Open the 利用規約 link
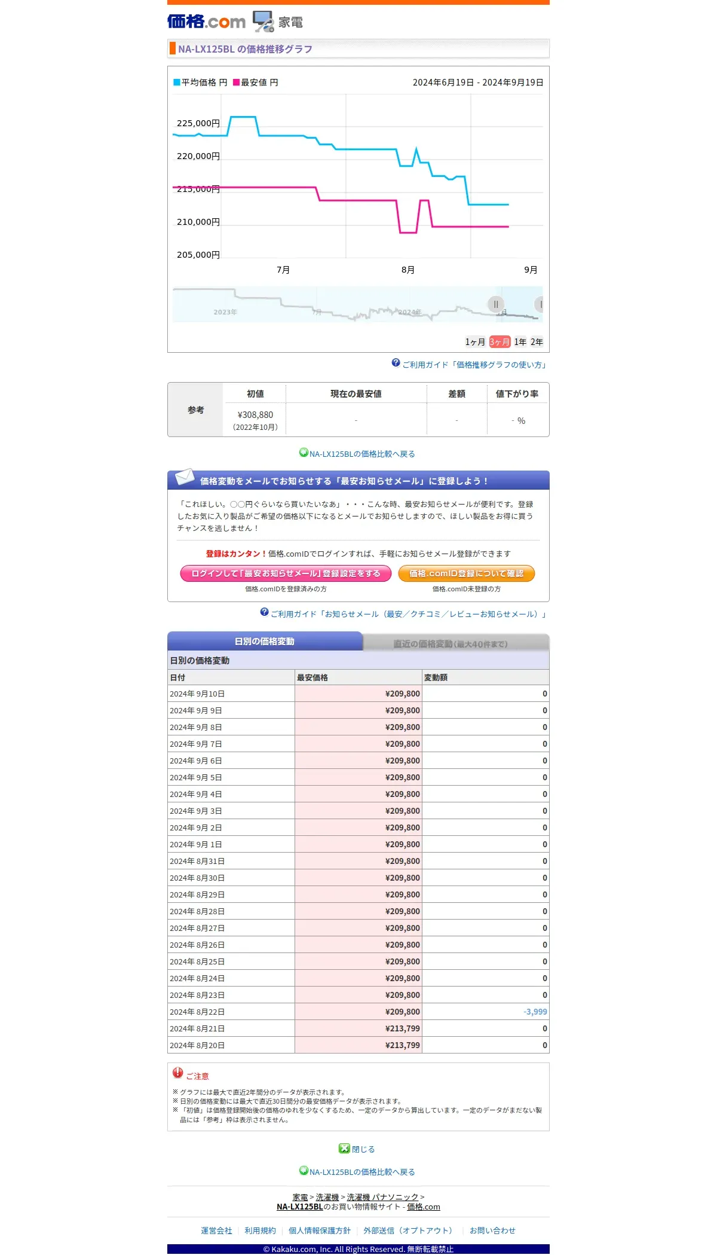Viewport: 717px width, 1255px height. tap(260, 1230)
